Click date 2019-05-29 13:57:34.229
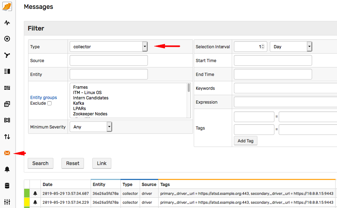The height and width of the screenshot is (208, 337). click(x=65, y=202)
